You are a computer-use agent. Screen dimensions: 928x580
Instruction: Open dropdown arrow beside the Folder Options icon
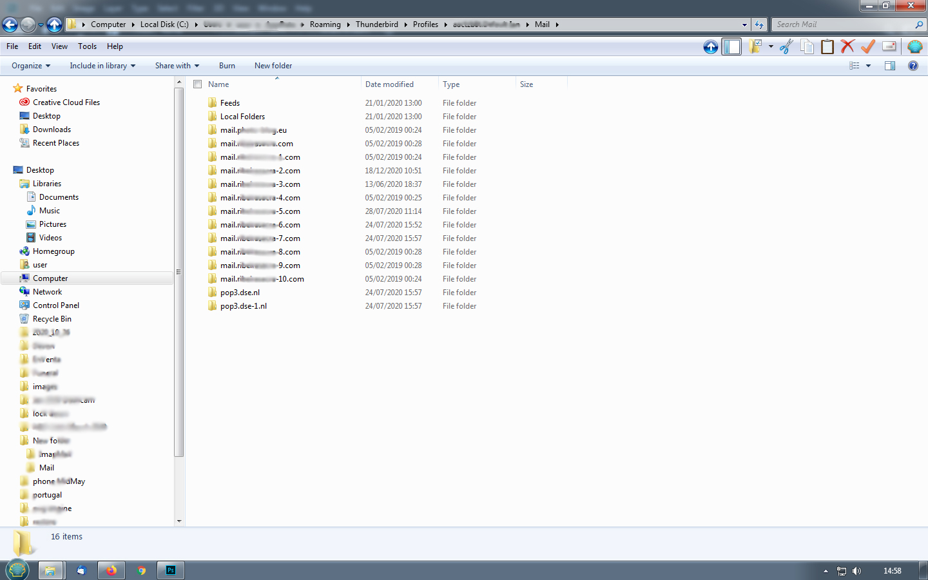(x=771, y=46)
